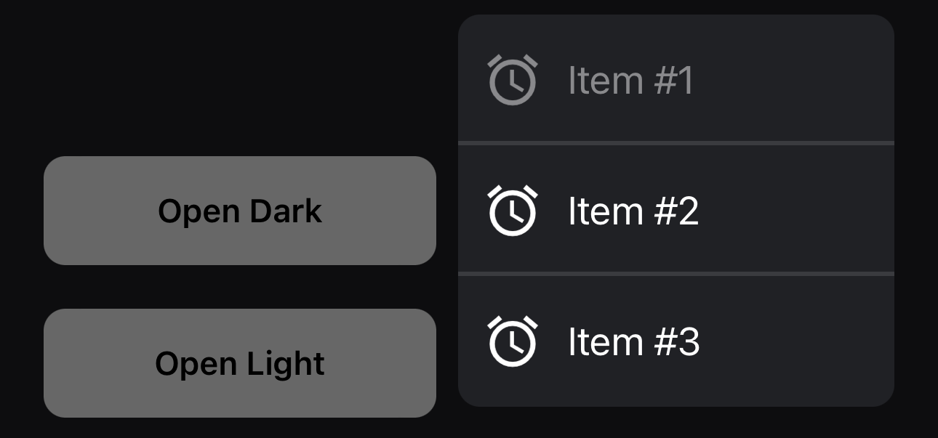The image size is (938, 438).
Task: Click the 'Open Light' button text
Action: [x=240, y=364]
